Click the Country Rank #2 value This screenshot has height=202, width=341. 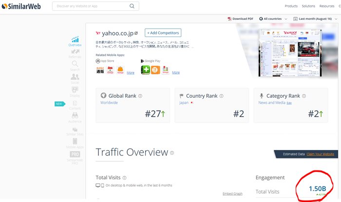[239, 114]
